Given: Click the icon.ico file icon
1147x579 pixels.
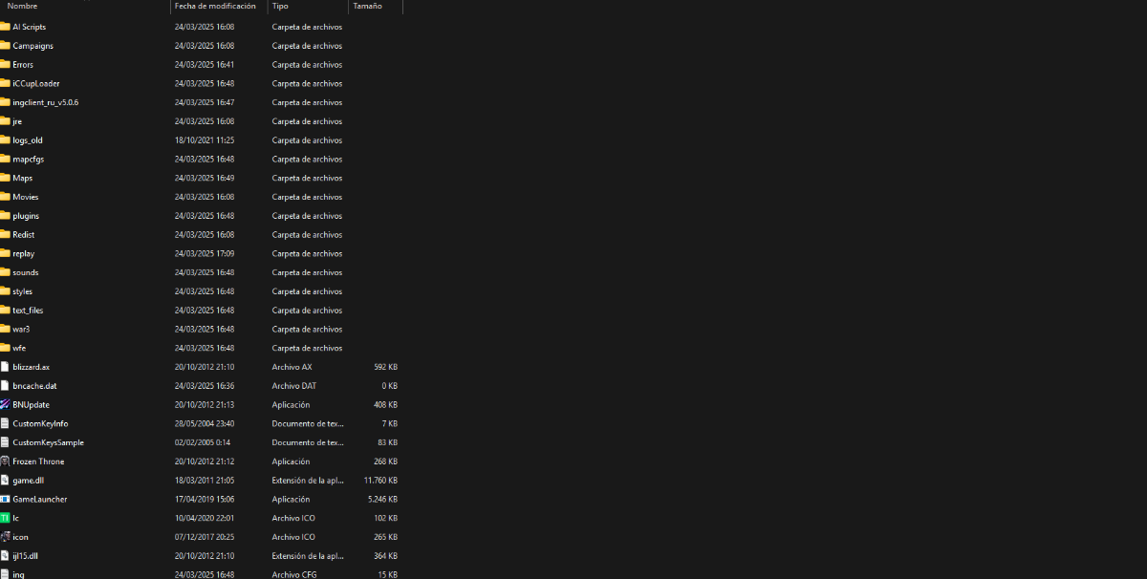Looking at the screenshot, I should pos(5,537).
